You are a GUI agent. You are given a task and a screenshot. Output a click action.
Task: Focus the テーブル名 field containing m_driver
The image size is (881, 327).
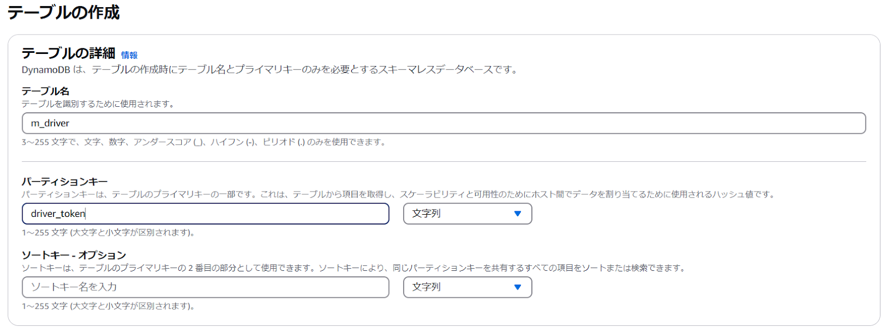pyautogui.click(x=443, y=123)
